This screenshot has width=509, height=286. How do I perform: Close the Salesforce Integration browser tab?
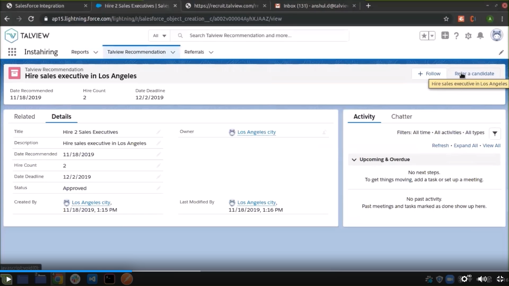[x=85, y=6]
